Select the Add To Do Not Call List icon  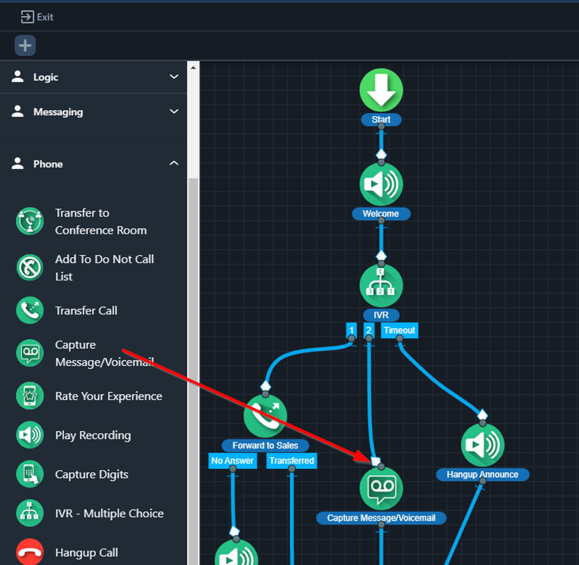pos(30,268)
